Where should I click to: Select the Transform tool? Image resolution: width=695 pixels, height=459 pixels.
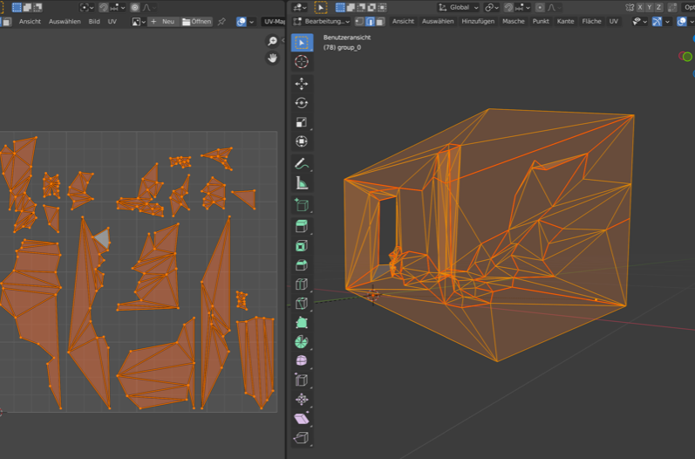(x=302, y=141)
